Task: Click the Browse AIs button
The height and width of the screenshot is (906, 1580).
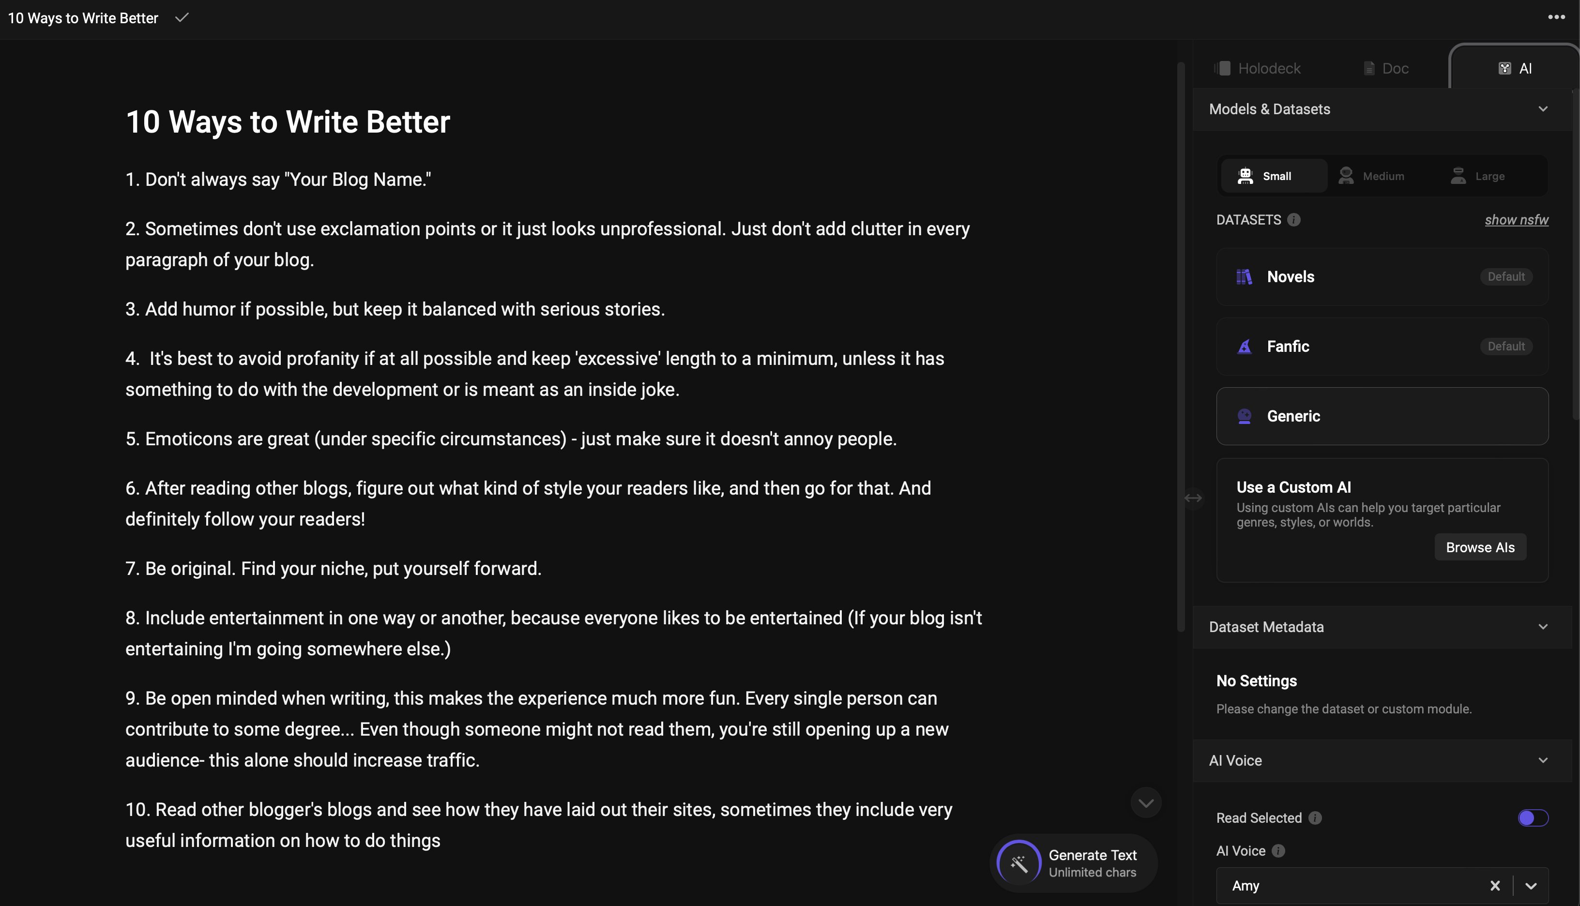Action: point(1479,547)
